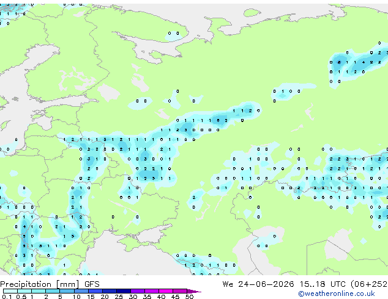Click the legend label '40'
Viewport: 388px width, 299px height.
(x=161, y=297)
